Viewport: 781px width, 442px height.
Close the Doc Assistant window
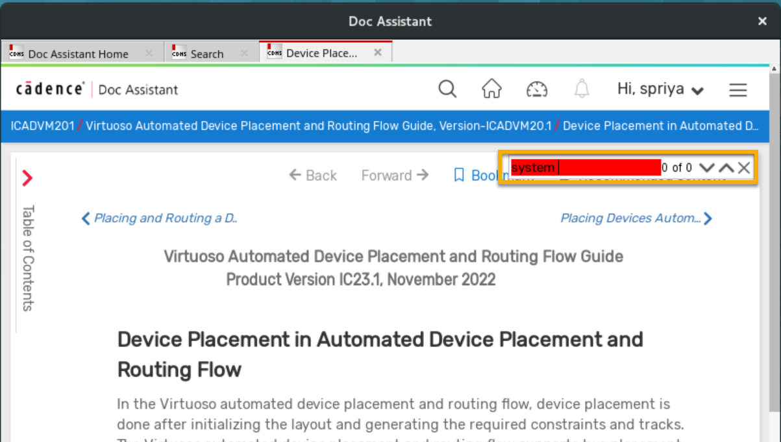point(762,21)
